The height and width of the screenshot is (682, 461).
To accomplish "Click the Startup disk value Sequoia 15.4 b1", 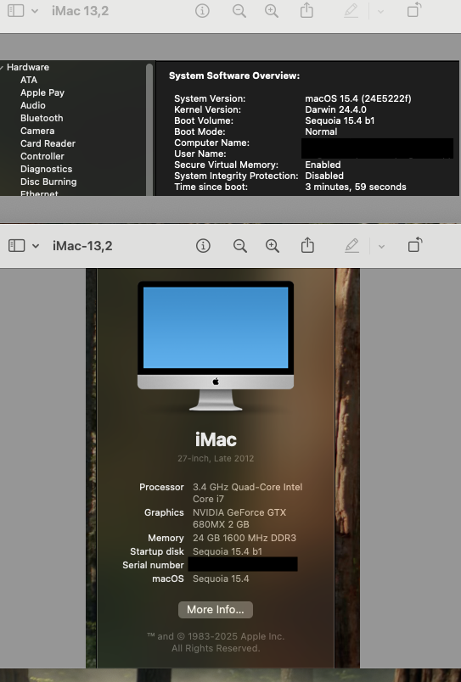I will [x=228, y=551].
